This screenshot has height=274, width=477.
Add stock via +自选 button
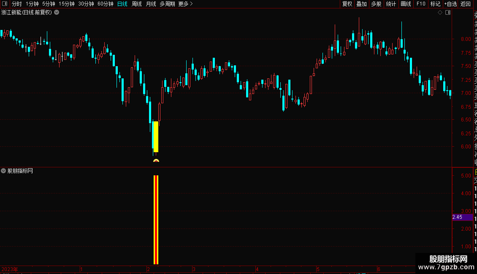(x=450, y=4)
